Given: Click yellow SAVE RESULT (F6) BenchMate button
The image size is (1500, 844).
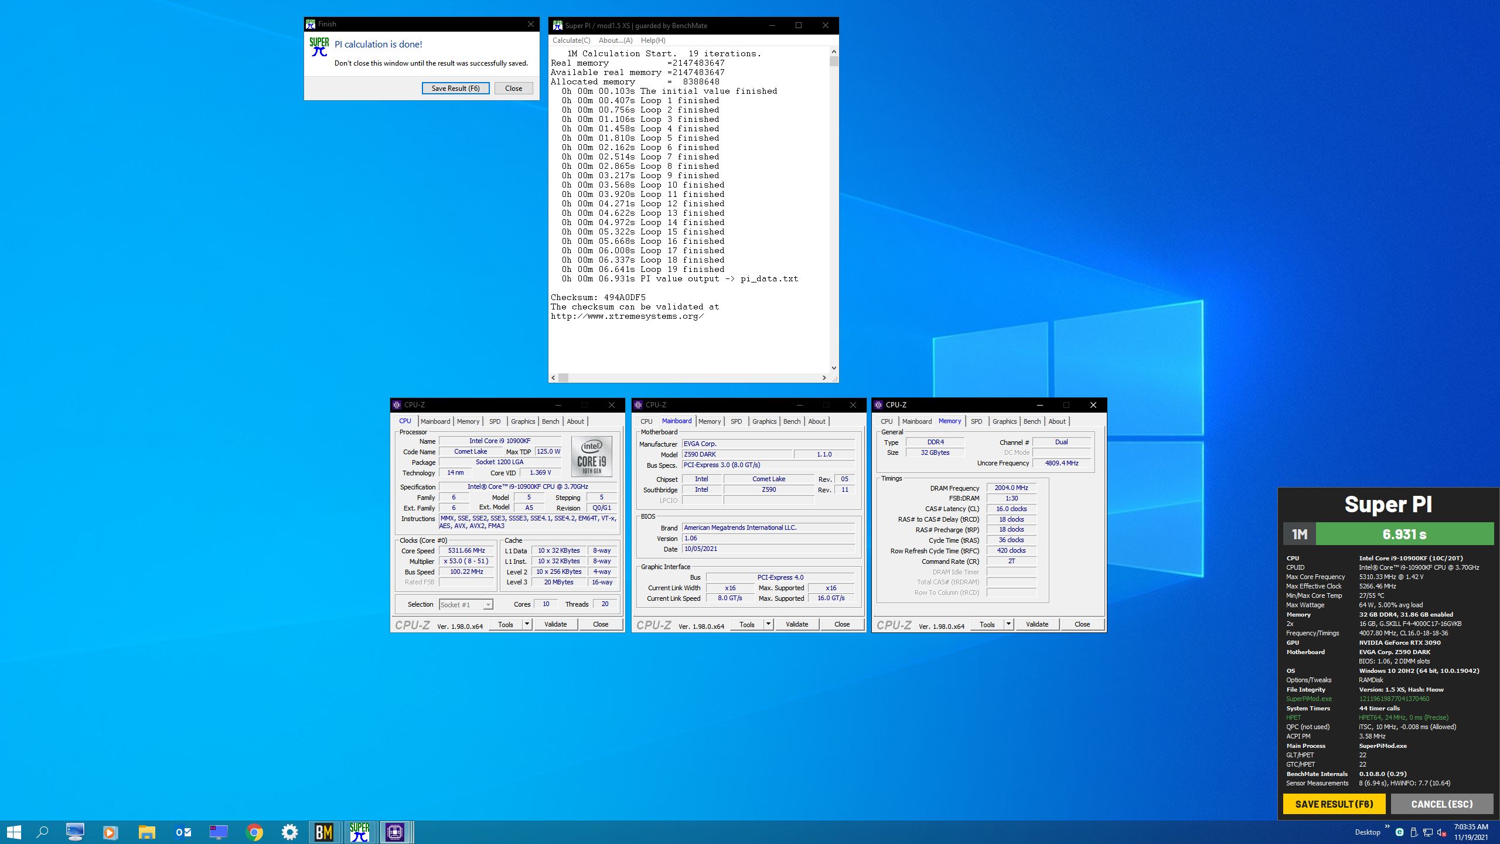Looking at the screenshot, I should tap(1334, 804).
